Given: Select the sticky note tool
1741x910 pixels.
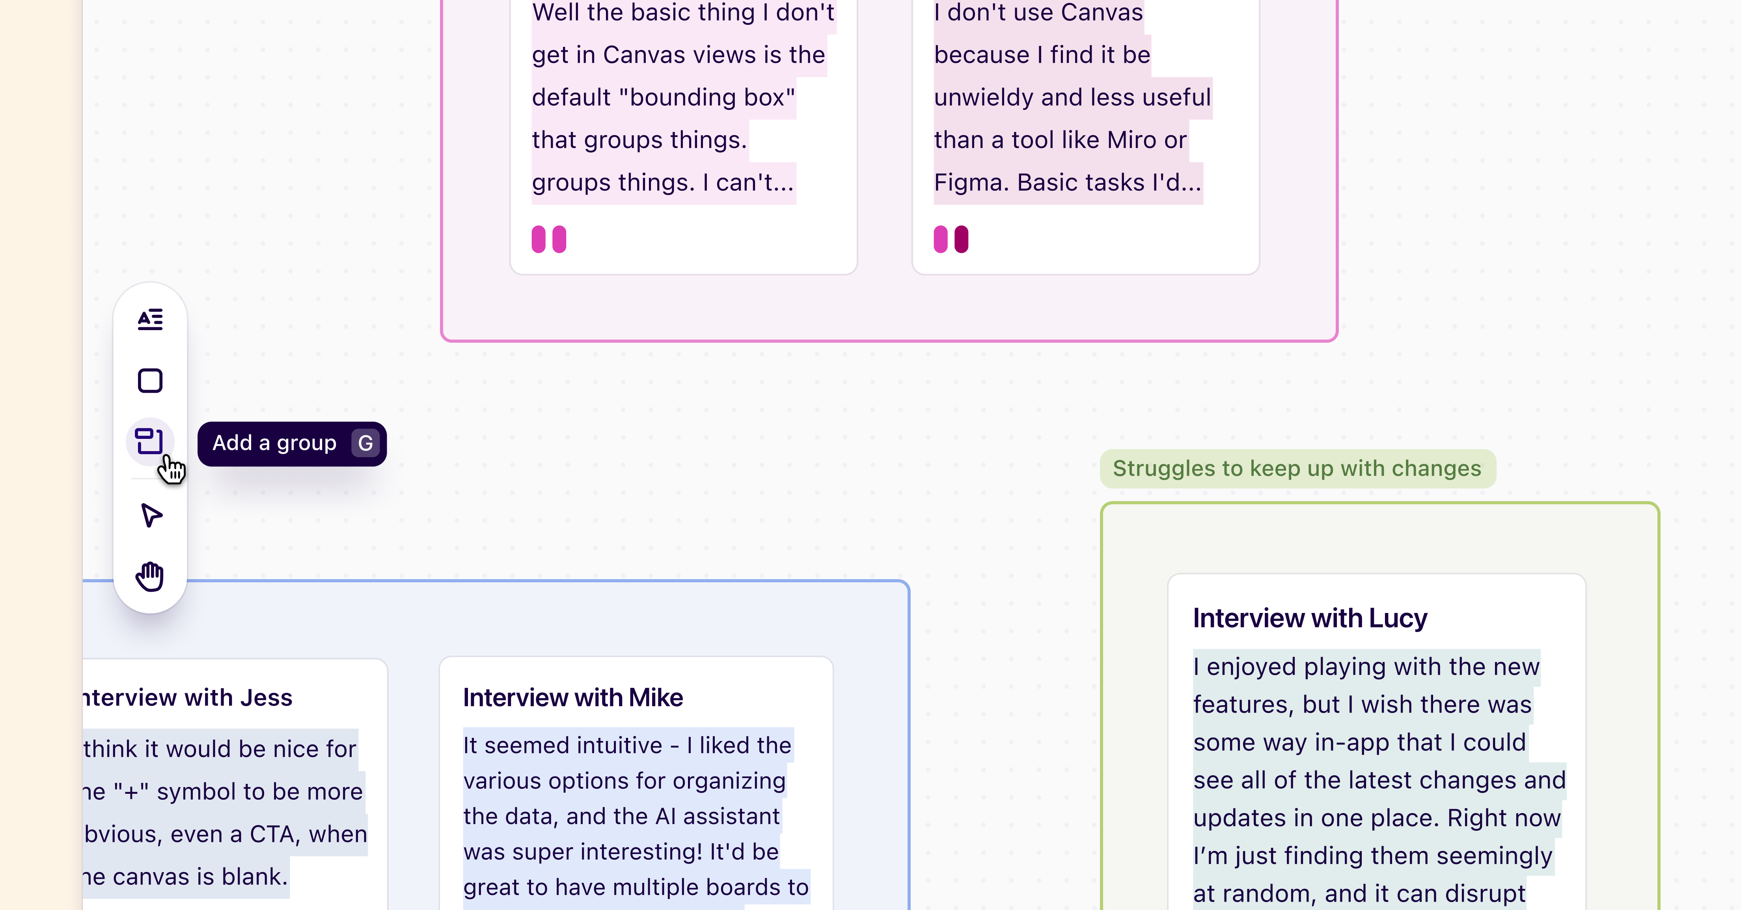Looking at the screenshot, I should [x=151, y=380].
